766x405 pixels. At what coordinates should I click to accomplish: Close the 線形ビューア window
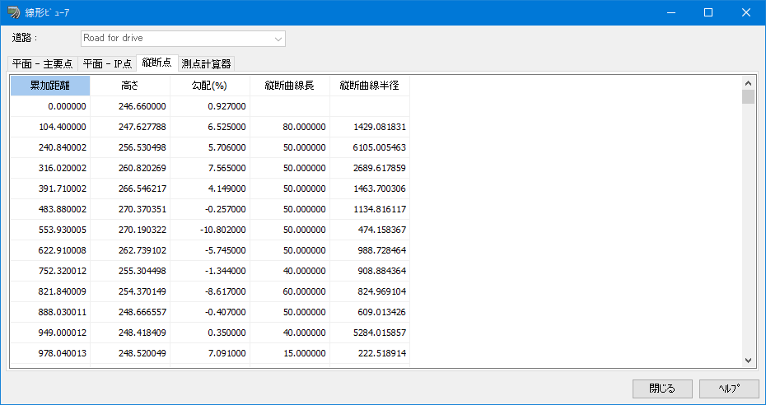coord(746,12)
